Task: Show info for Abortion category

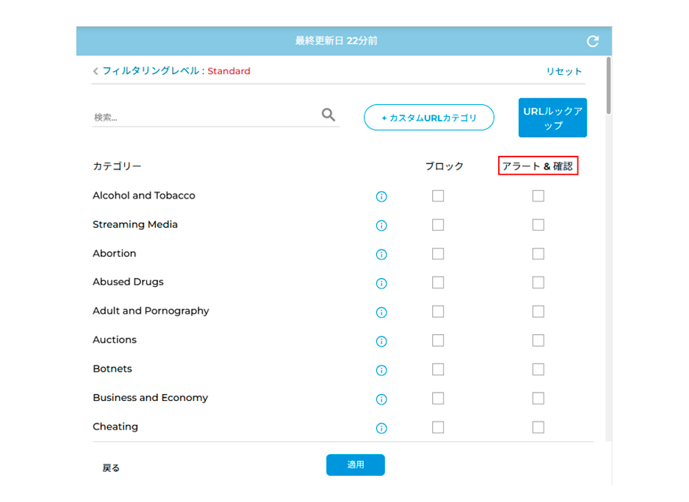Action: pos(381,255)
